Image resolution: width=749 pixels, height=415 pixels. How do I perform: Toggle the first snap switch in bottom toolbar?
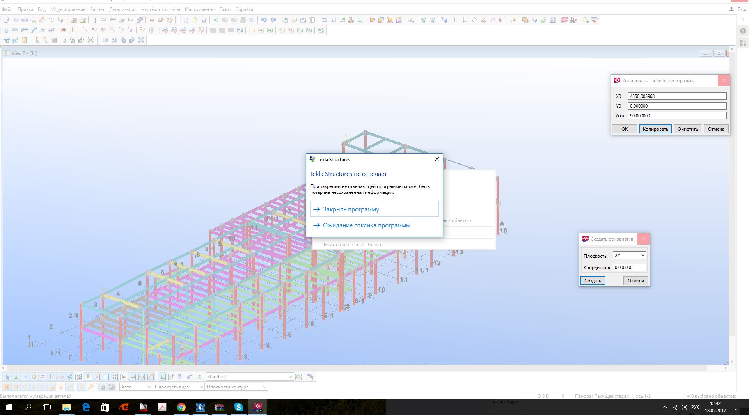[x=7, y=387]
